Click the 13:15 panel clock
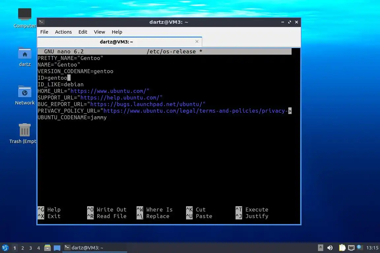Screen dimensions: 380x253 point(372,248)
